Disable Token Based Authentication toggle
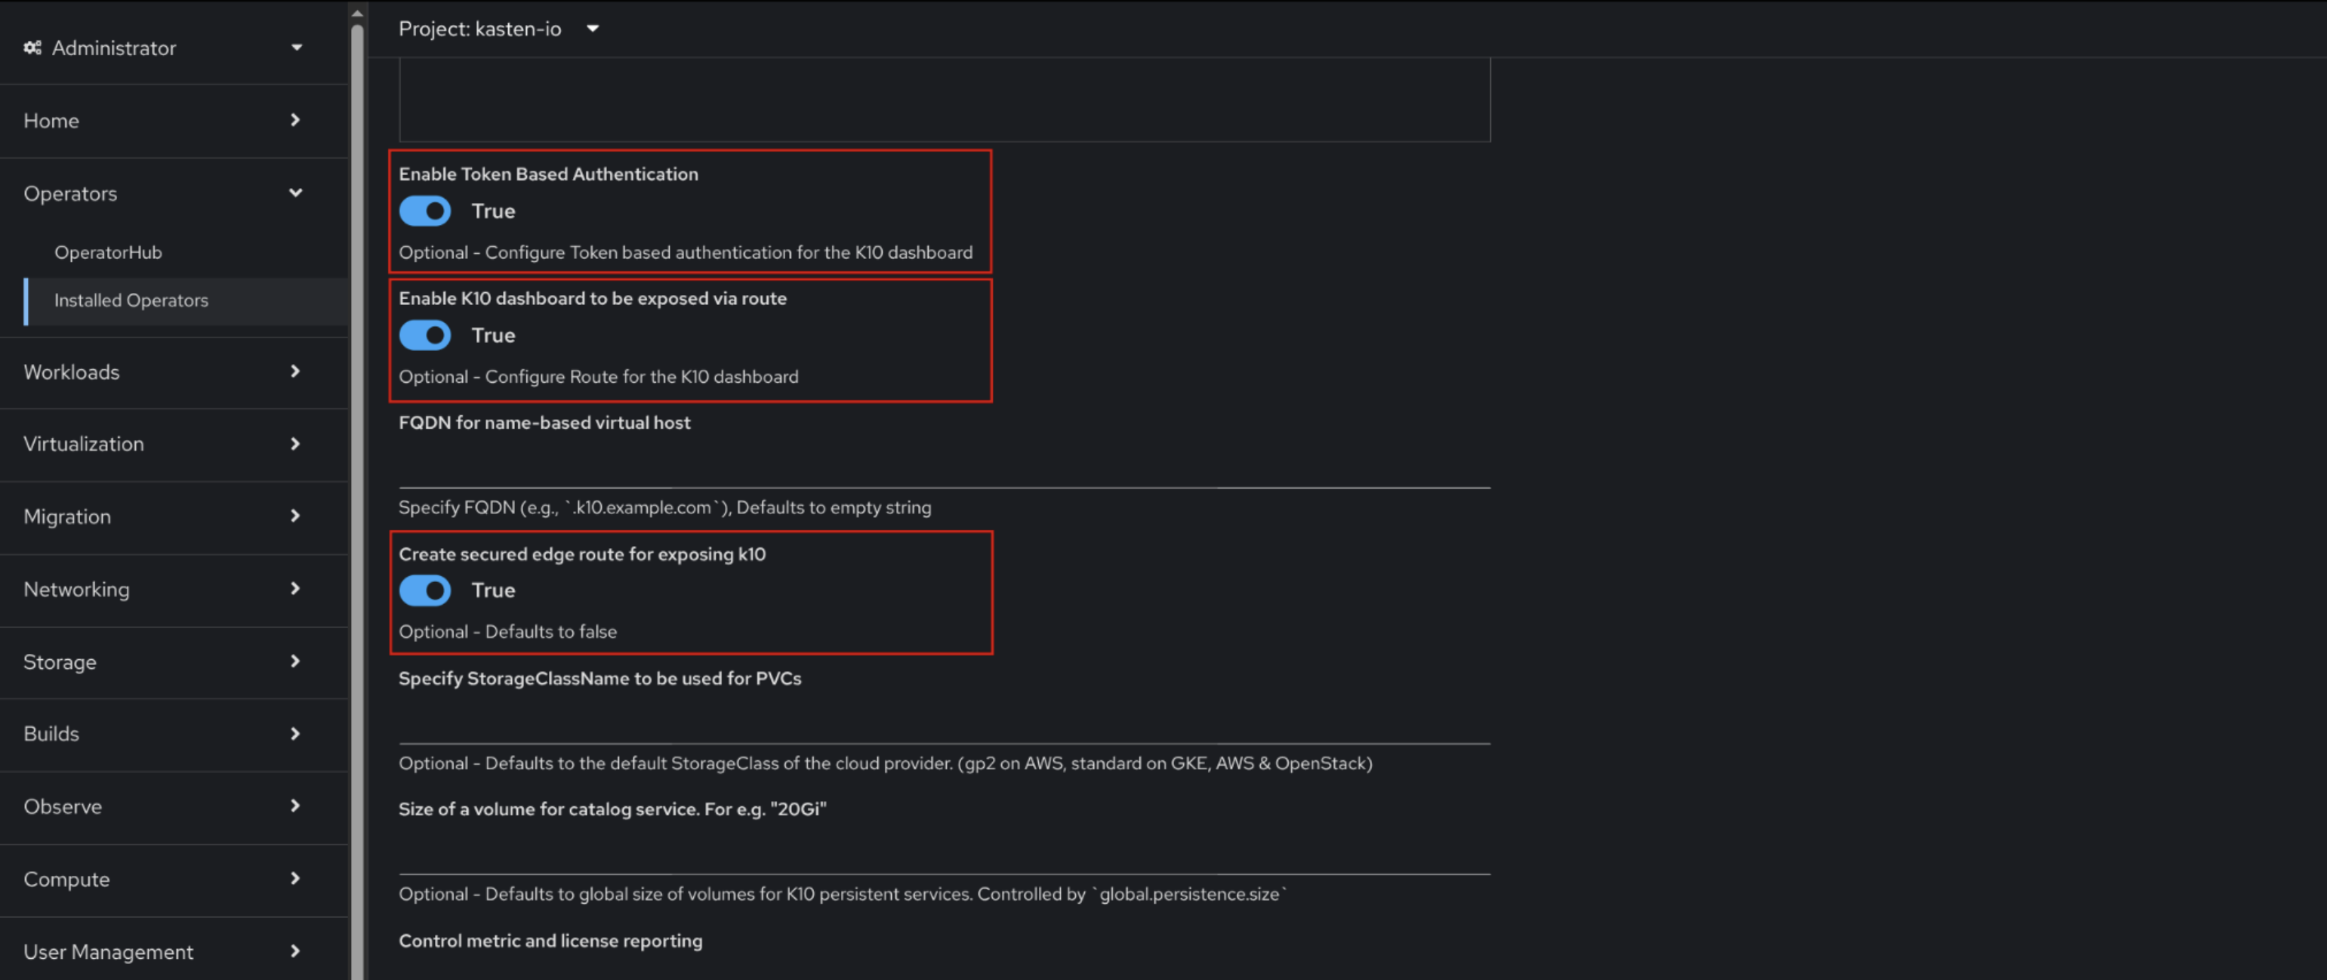The height and width of the screenshot is (980, 2327). pyautogui.click(x=424, y=211)
